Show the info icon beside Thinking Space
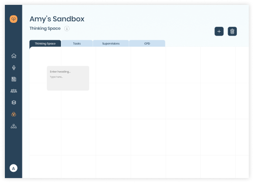254x183 pixels. pyautogui.click(x=67, y=29)
